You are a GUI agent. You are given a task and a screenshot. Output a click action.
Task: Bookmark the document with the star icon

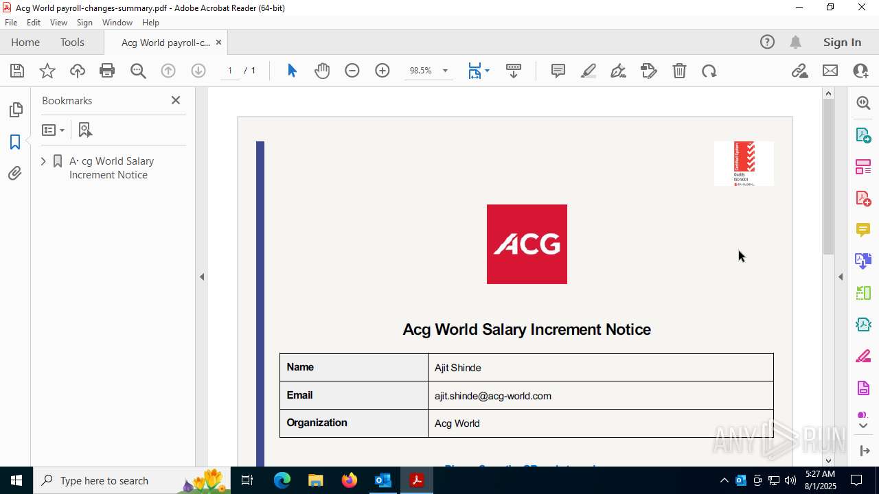[x=47, y=71]
